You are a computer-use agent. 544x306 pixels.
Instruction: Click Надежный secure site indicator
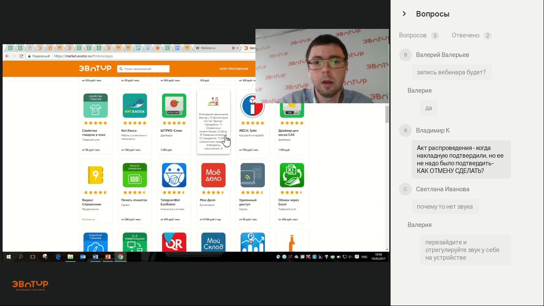coord(39,56)
